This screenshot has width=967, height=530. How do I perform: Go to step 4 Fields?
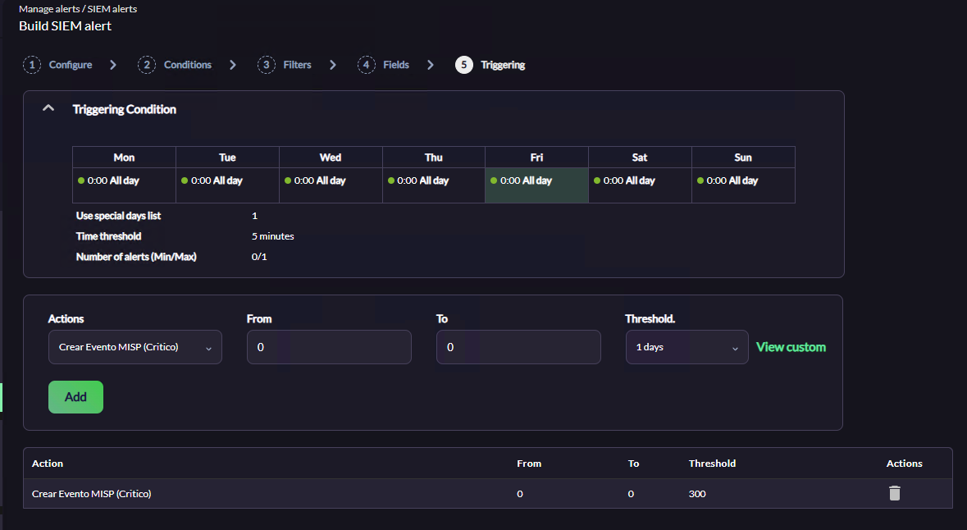(383, 65)
